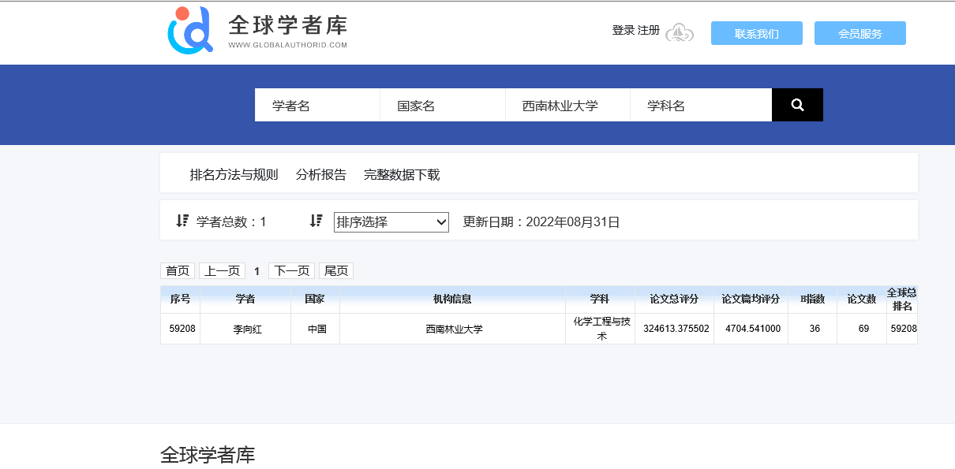
Task: Focus the 学者名 search field
Action: 316,106
